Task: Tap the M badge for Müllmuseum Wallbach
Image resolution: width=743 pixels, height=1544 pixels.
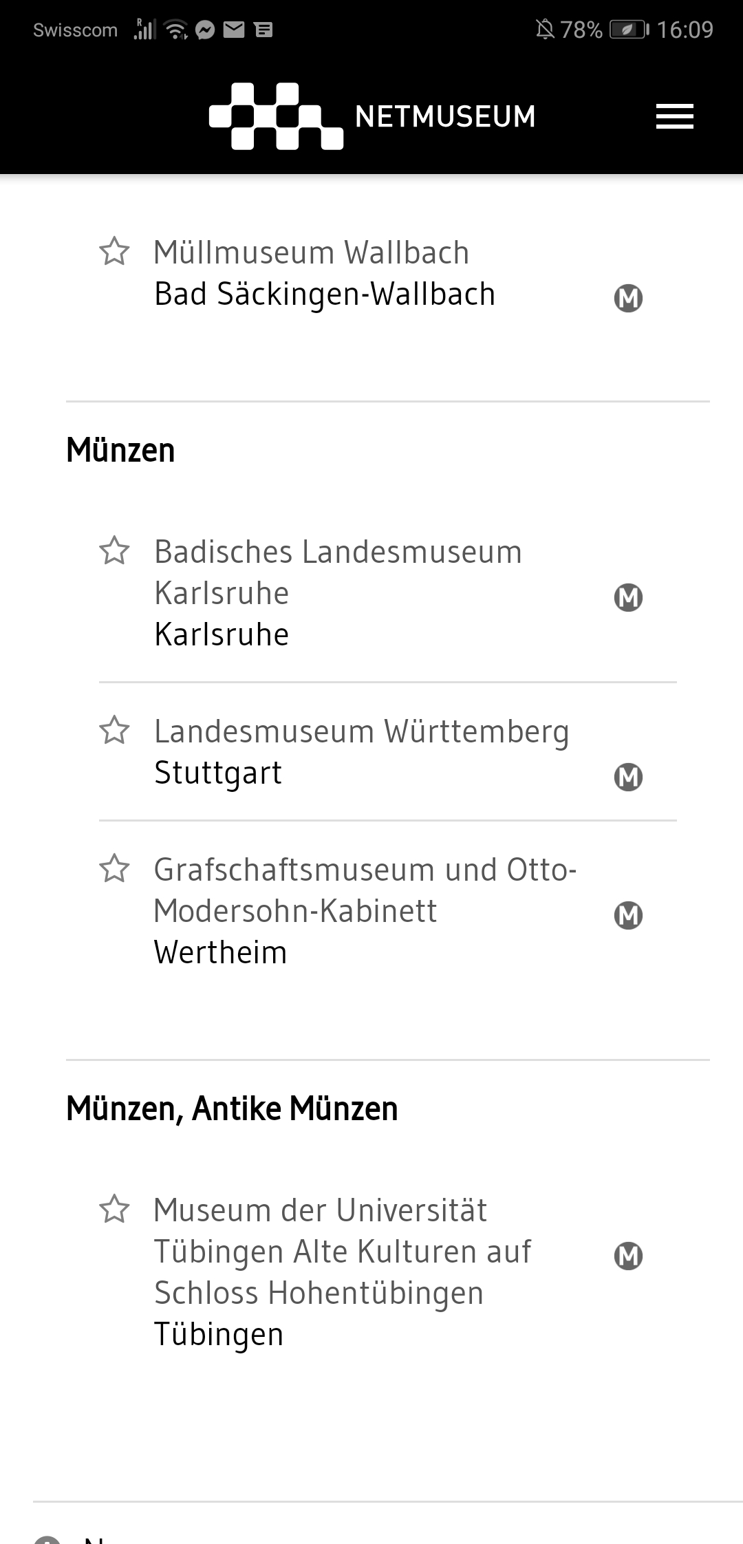Action: [x=628, y=298]
